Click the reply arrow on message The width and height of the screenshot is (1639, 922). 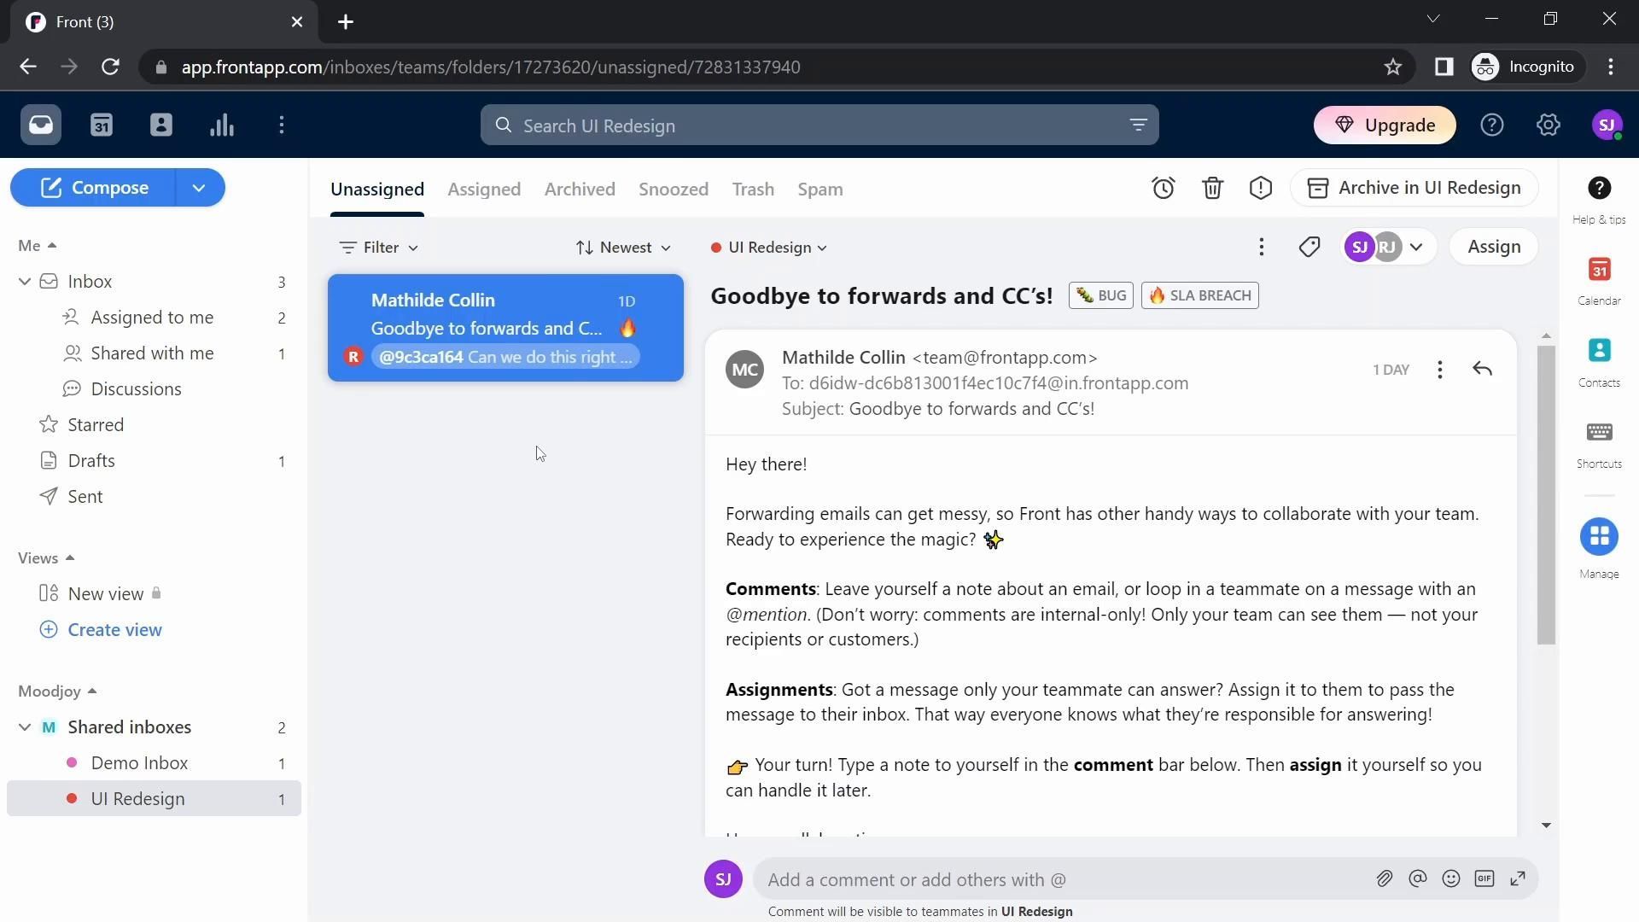1482,370
